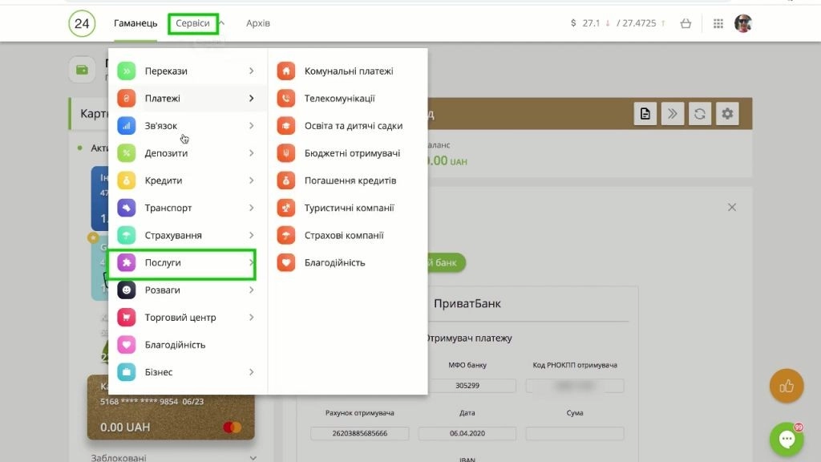Expand the Депозити submenu arrow
821x462 pixels.
tap(251, 153)
